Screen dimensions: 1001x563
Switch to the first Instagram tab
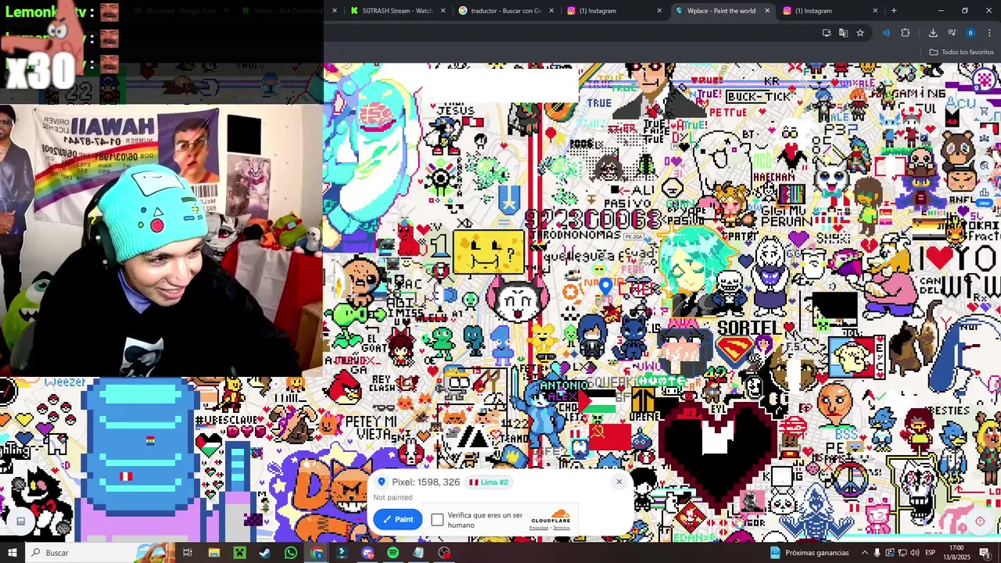pyautogui.click(x=613, y=11)
